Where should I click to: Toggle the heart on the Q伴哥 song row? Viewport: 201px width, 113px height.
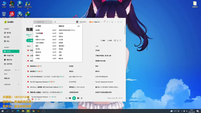click(28, 92)
